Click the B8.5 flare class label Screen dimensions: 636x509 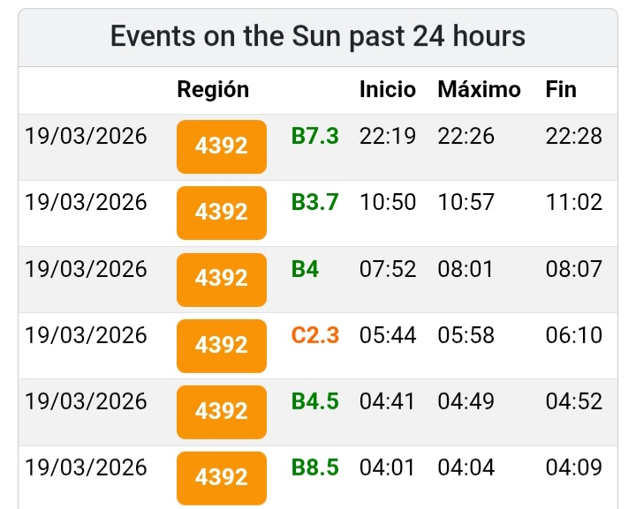[x=314, y=467]
